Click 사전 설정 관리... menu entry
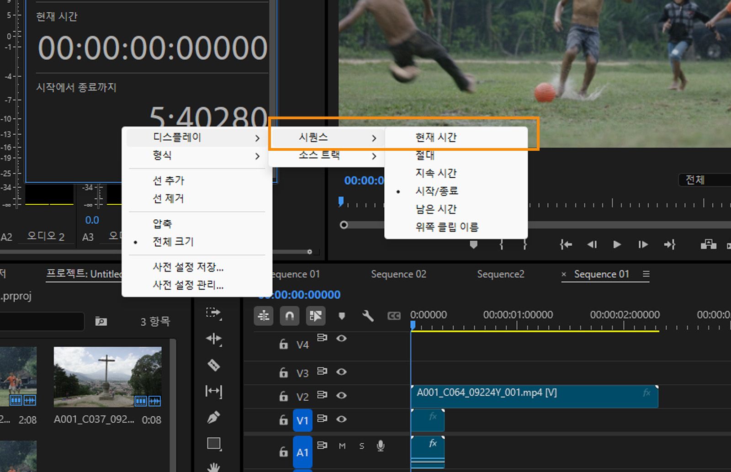The width and height of the screenshot is (731, 472). point(197,285)
